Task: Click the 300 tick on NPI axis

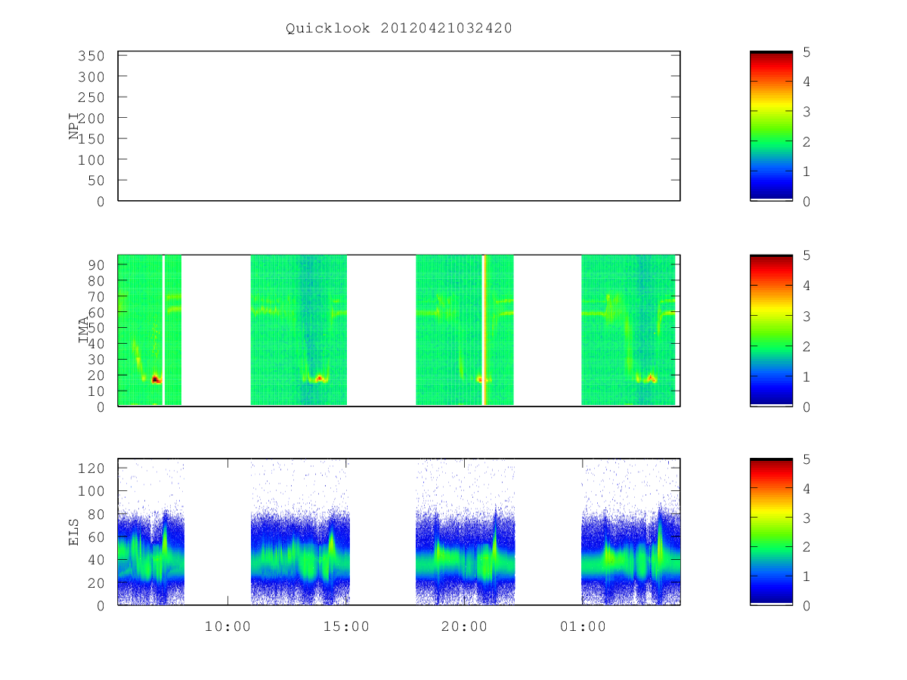Action: (x=90, y=77)
